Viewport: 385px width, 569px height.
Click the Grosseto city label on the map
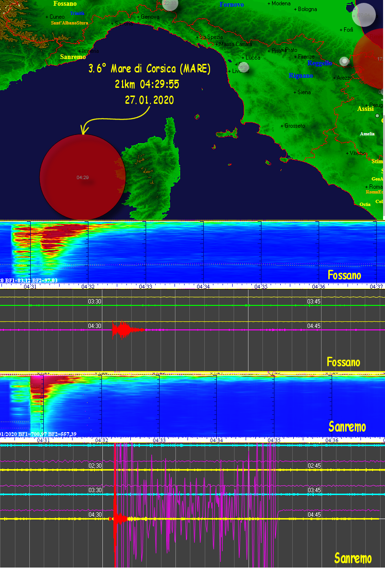pyautogui.click(x=294, y=126)
